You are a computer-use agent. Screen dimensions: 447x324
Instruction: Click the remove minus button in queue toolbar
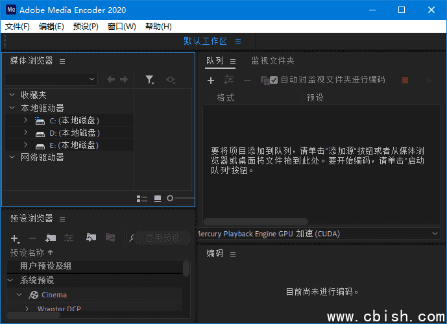(x=247, y=81)
